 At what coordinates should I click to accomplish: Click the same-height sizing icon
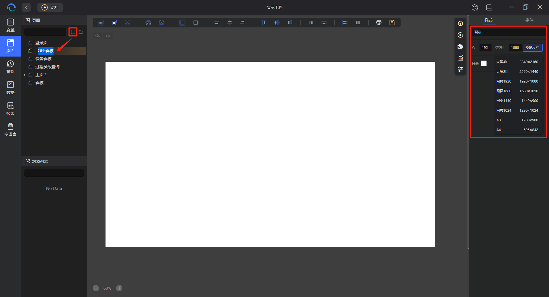358,23
